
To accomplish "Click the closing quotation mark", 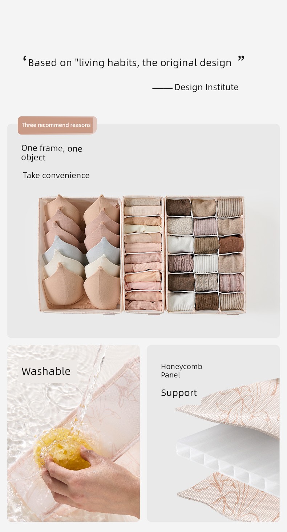I will tap(241, 59).
